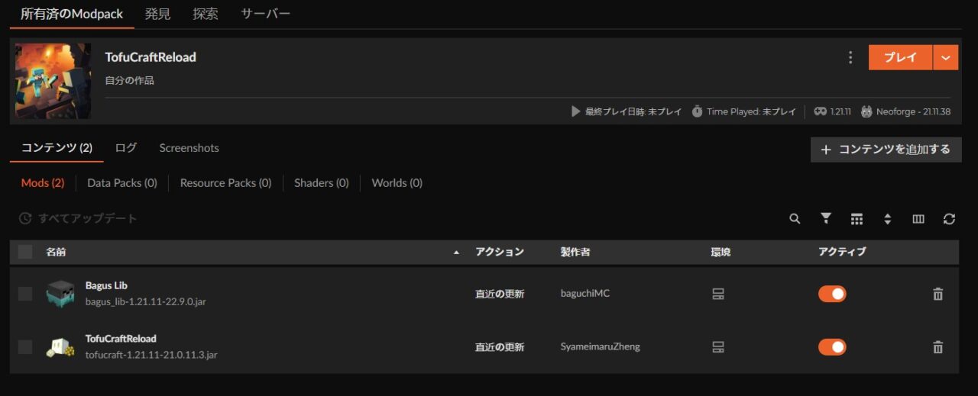Screen dimensions: 978x396
Task: Open the 探索 tab
Action: [x=206, y=14]
